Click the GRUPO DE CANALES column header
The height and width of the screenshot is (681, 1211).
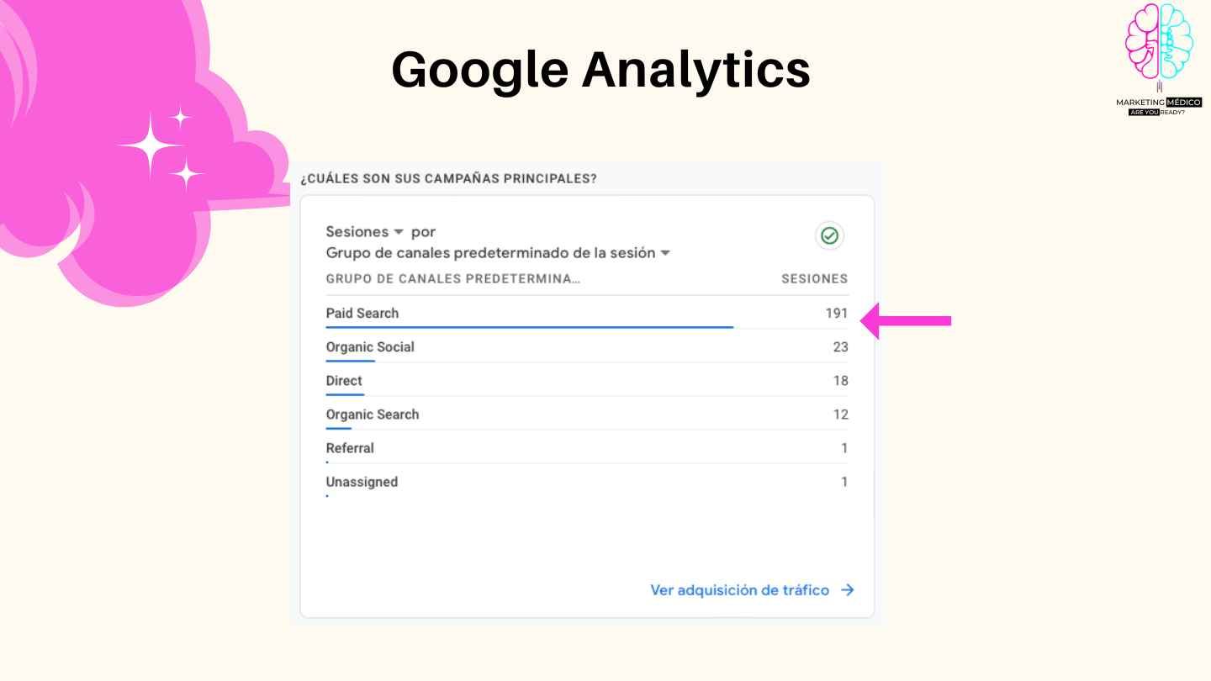click(453, 279)
